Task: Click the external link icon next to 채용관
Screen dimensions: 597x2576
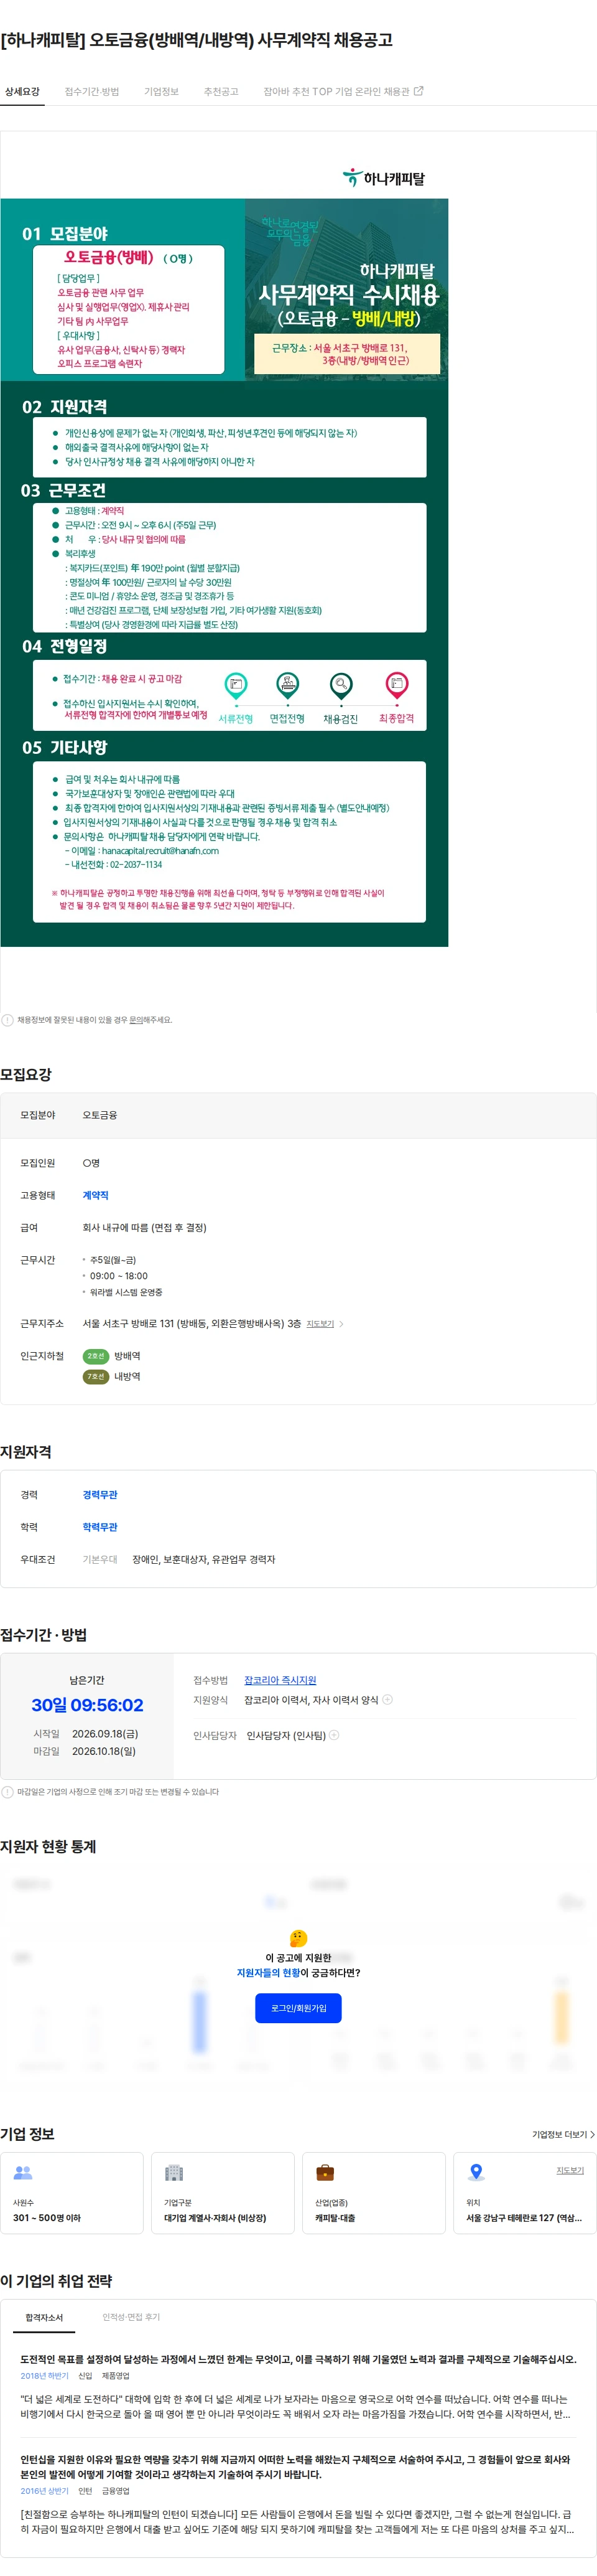Action: (419, 91)
